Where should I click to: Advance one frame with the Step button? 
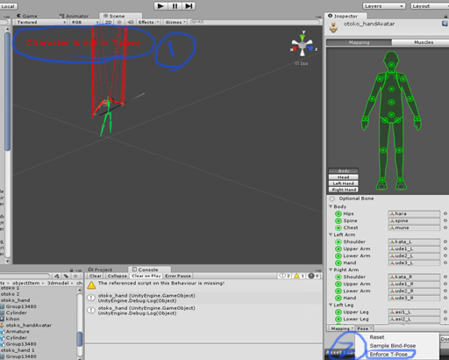[189, 6]
